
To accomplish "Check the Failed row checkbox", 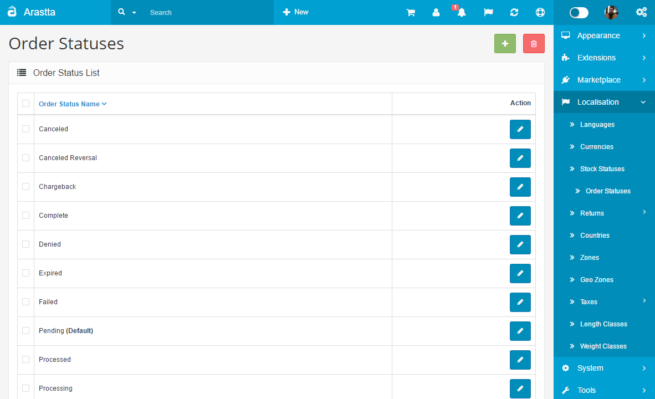I will click(26, 302).
